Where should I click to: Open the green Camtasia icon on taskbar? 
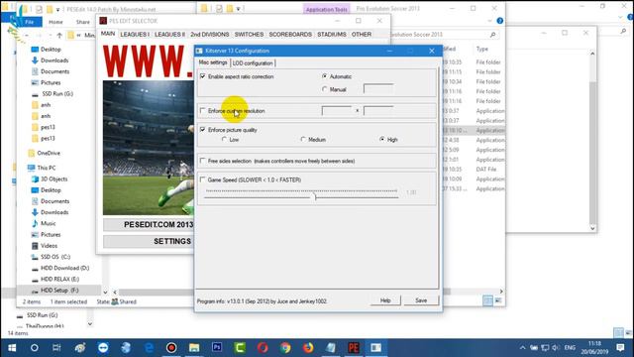pos(240,348)
